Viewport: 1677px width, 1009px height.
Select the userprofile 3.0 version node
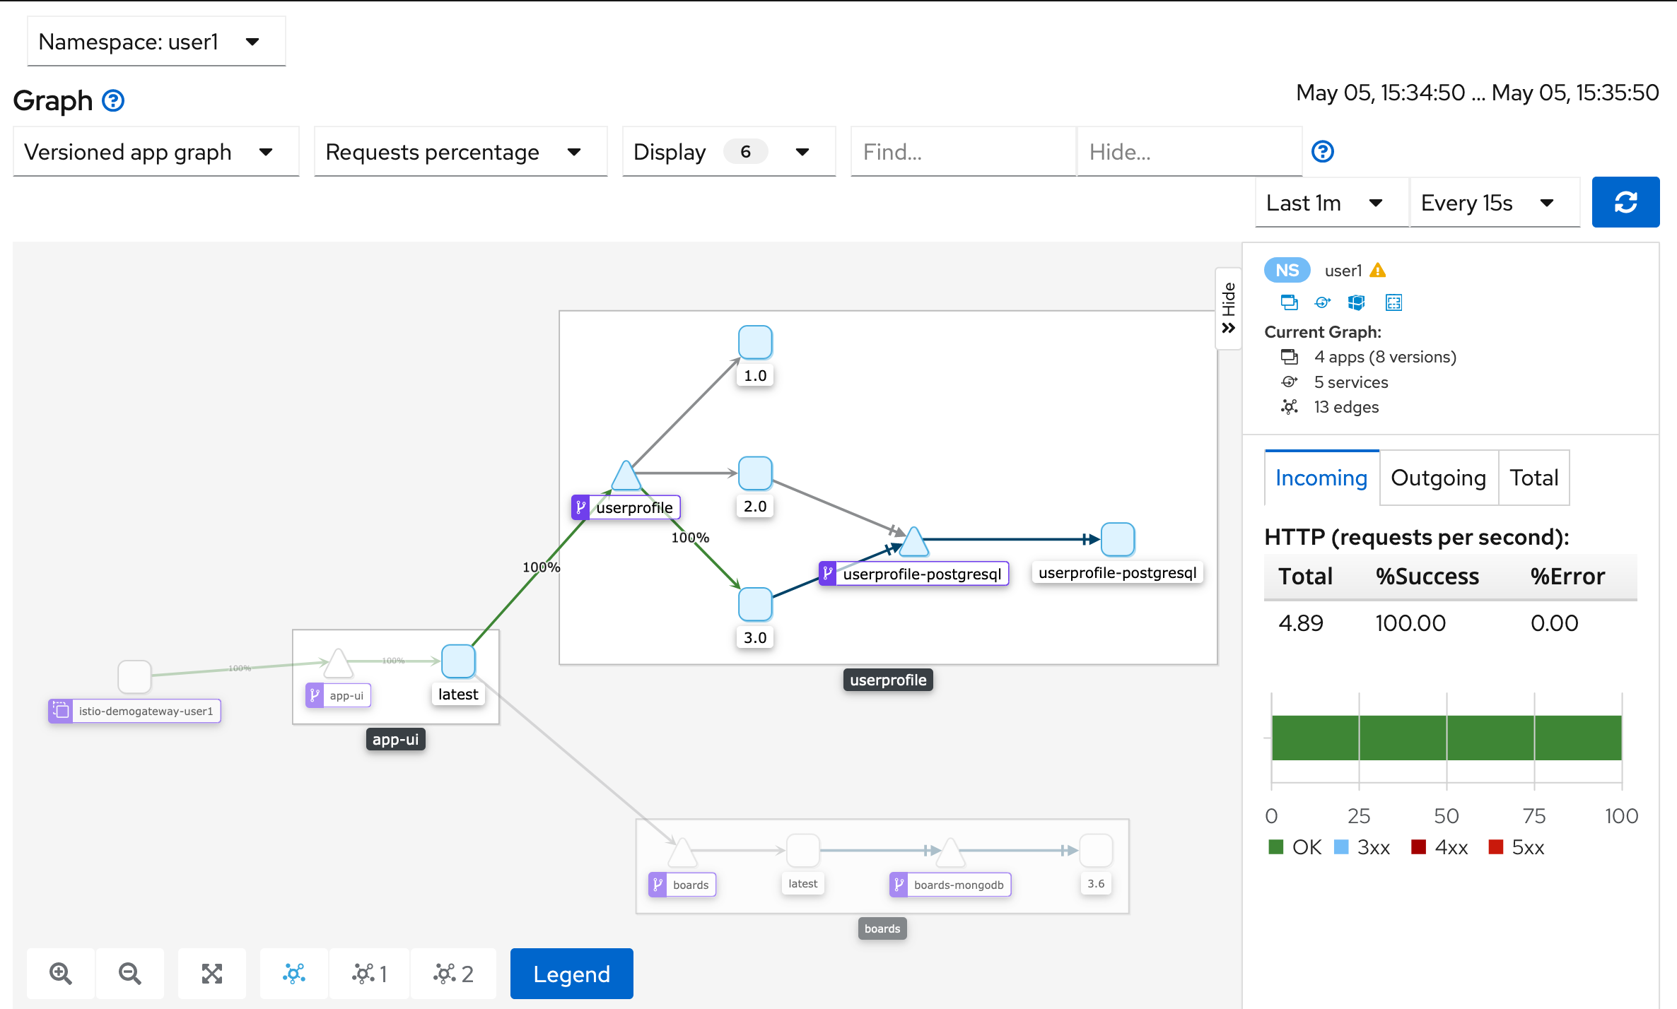click(755, 604)
